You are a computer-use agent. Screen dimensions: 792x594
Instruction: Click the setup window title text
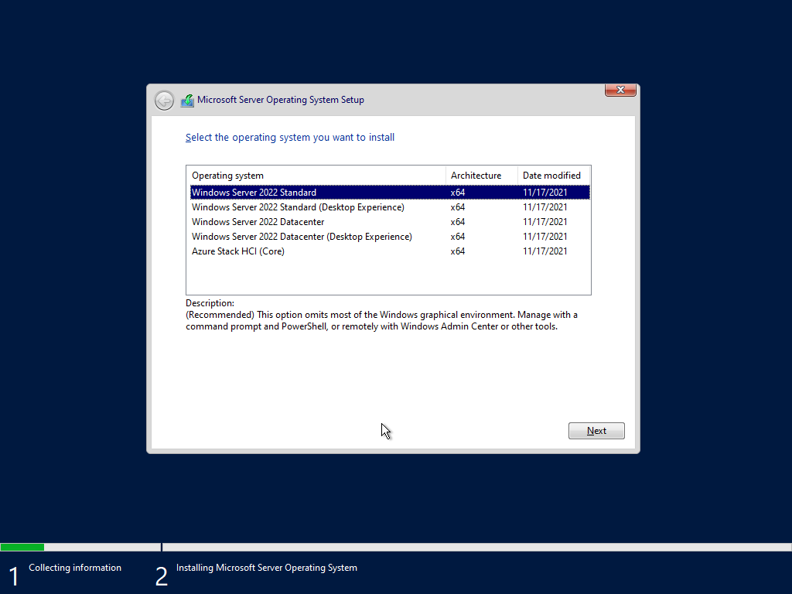(x=280, y=100)
